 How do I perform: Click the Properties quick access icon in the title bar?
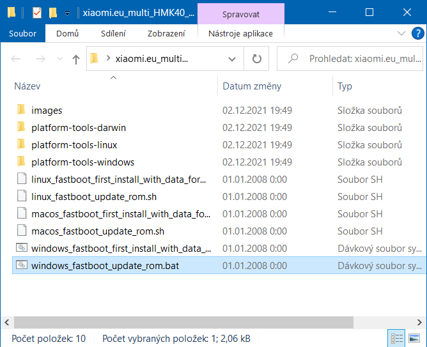click(x=37, y=13)
